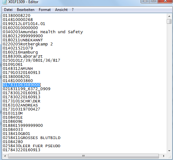The image size is (173, 160).
Task: Click the horizontal scrollbar right arrow
Action: pos(164,156)
